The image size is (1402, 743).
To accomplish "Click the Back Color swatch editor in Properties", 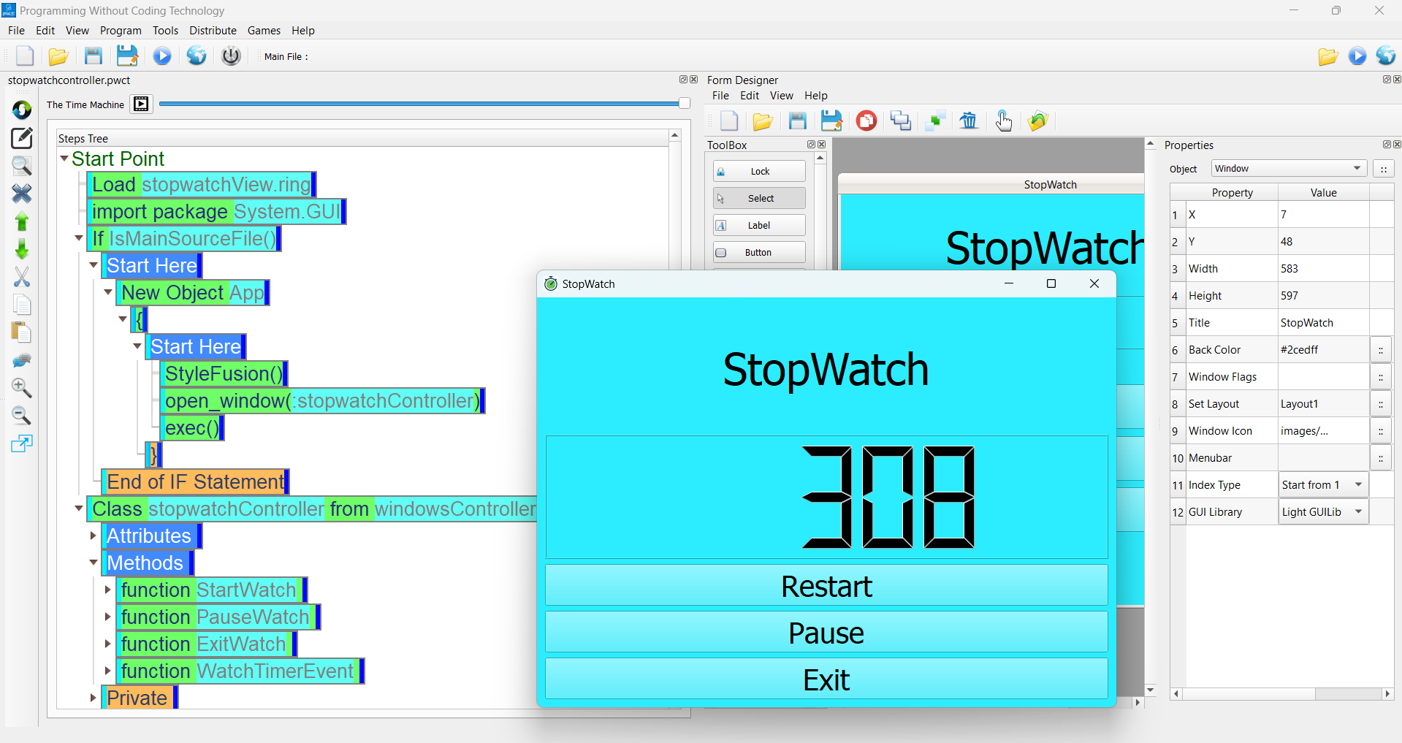I will pos(1381,349).
